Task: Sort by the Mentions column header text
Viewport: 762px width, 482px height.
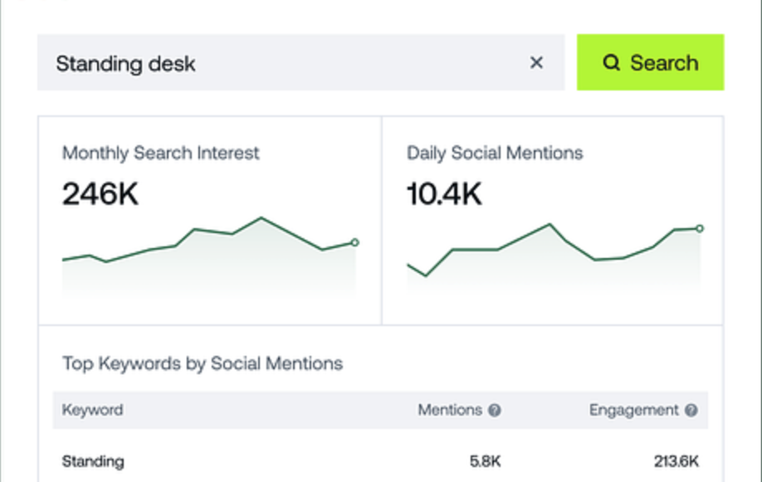Action: point(450,410)
